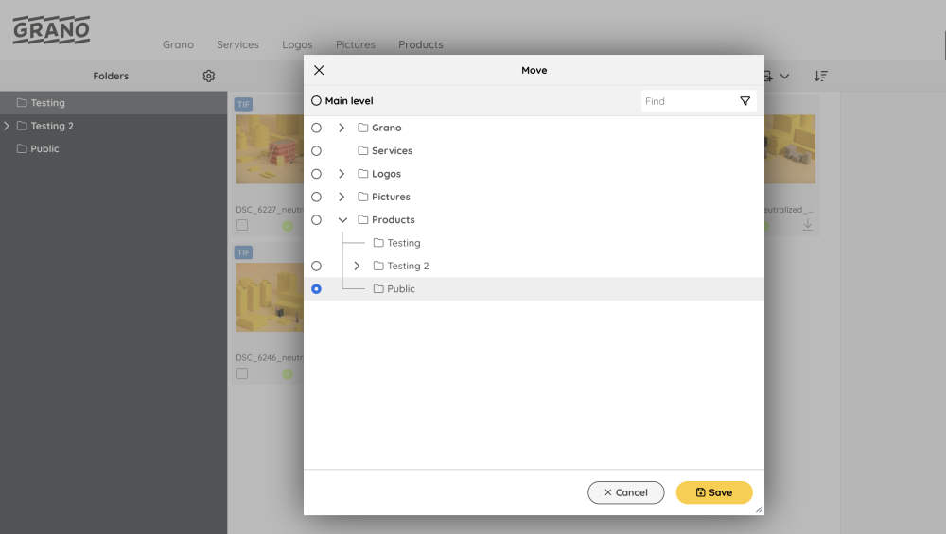Click the Cancel button
The image size is (946, 534).
tap(625, 492)
